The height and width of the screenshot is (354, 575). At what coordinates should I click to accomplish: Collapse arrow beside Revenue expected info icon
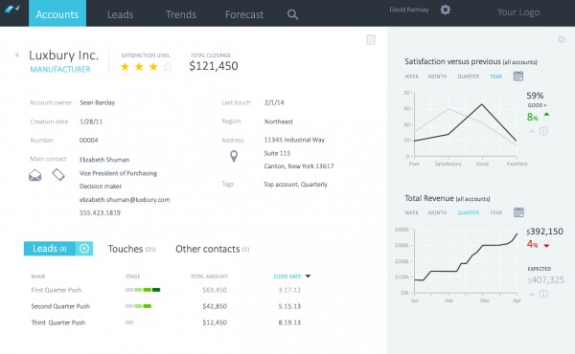point(532,294)
